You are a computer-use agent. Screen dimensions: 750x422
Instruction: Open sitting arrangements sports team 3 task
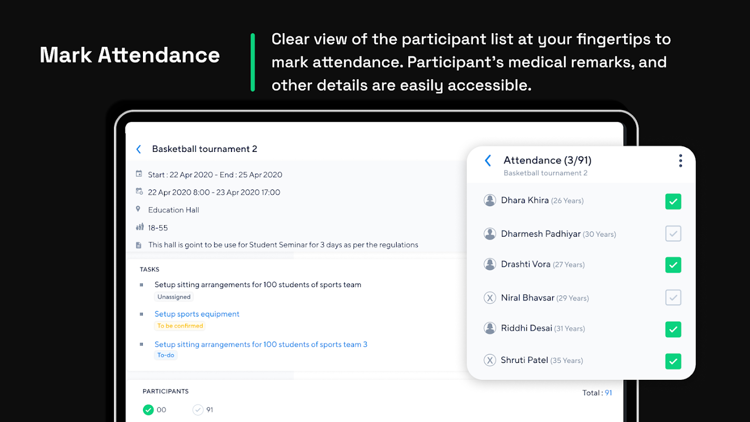pyautogui.click(x=261, y=344)
